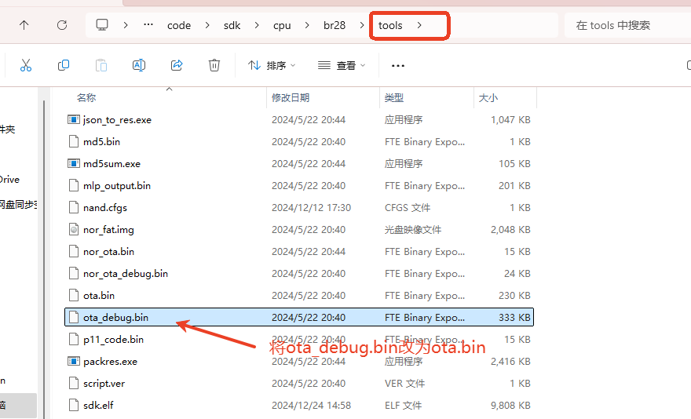Cut the selected file with scissors icon
This screenshot has height=419, width=691.
pyautogui.click(x=26, y=65)
